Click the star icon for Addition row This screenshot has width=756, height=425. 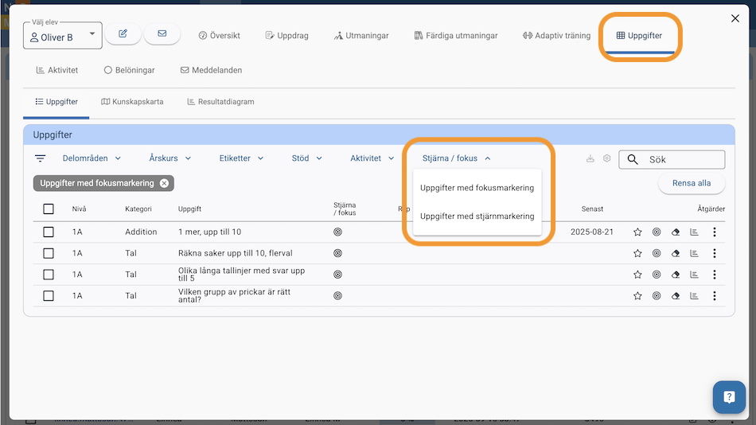[637, 232]
